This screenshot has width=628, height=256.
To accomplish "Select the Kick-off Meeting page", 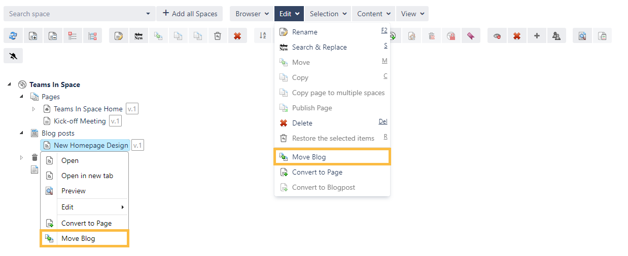I will tap(80, 121).
